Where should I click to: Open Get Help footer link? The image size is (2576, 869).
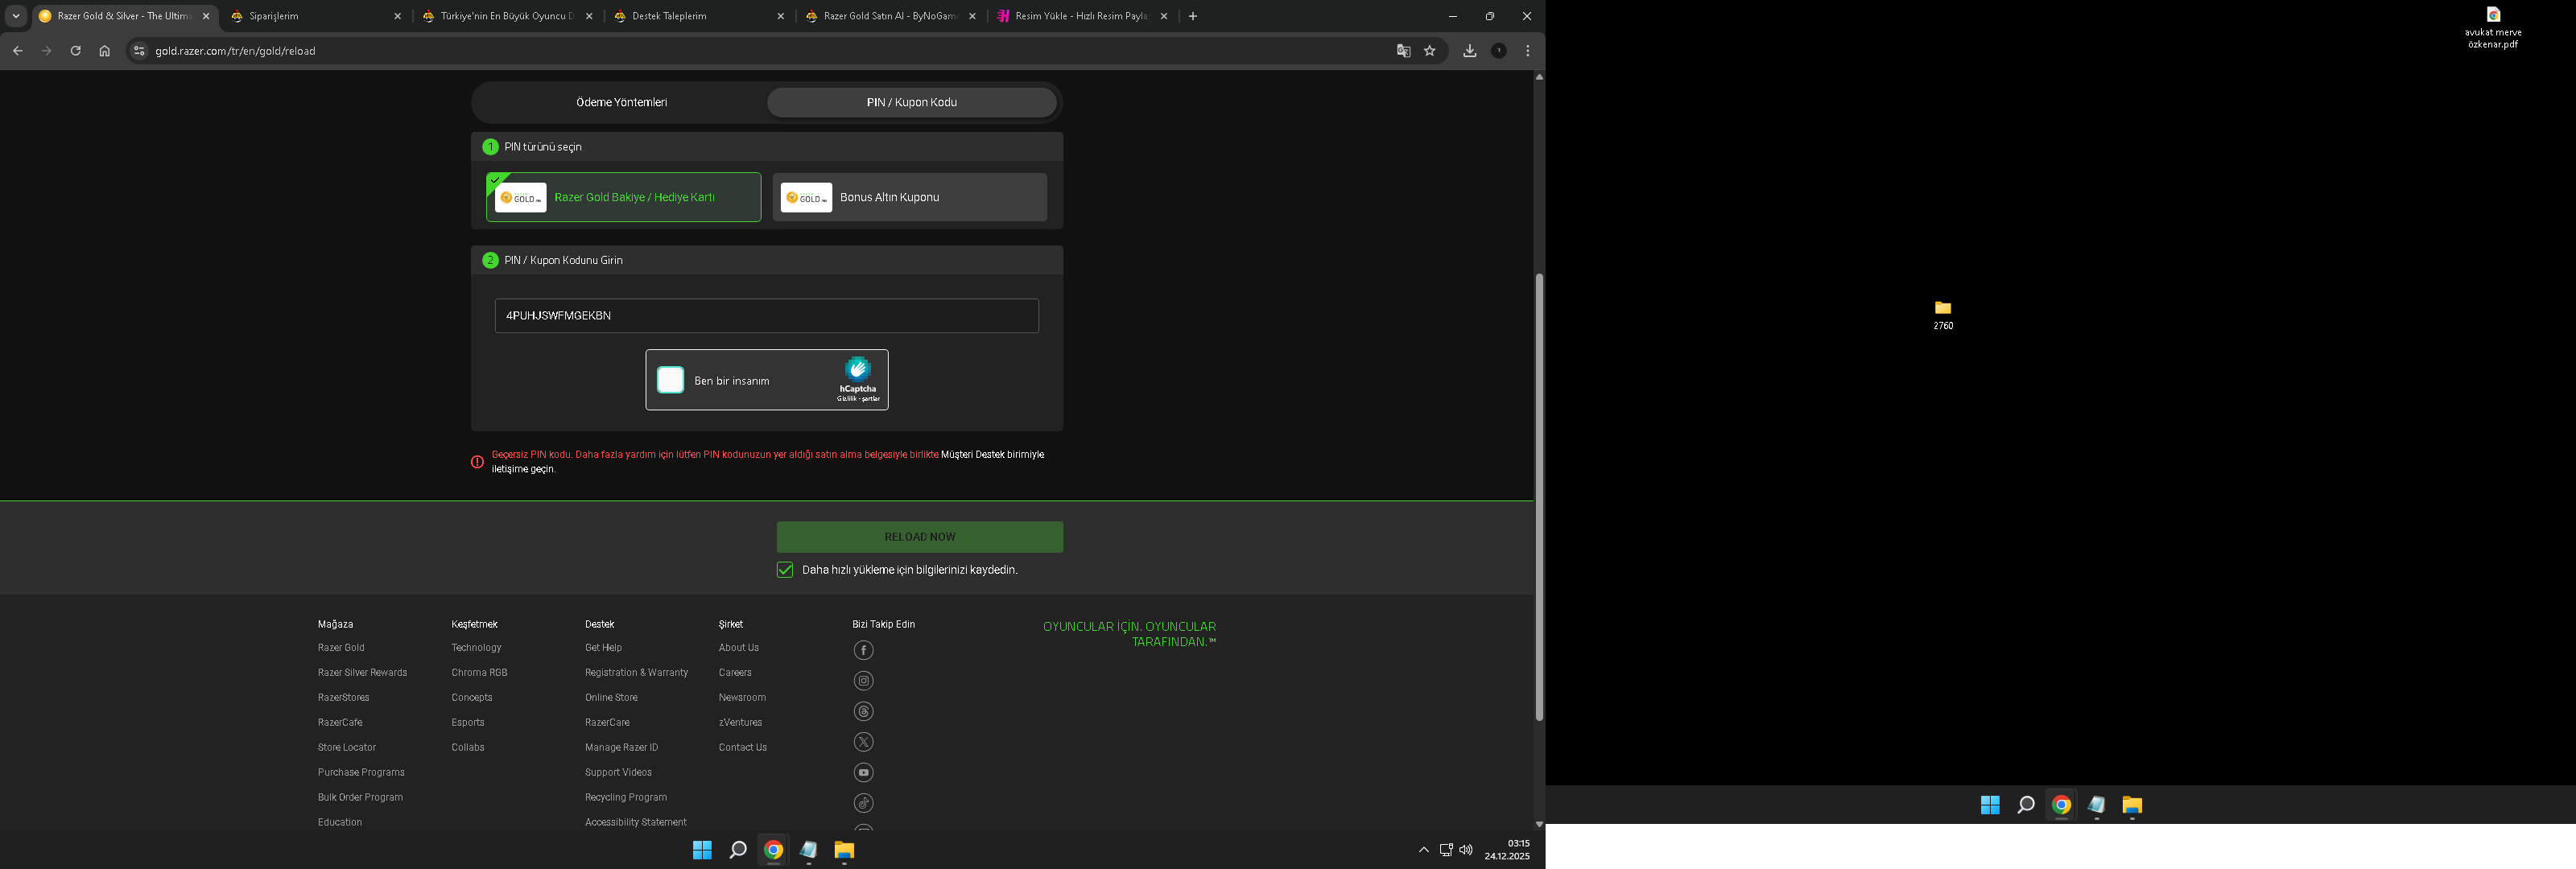pyautogui.click(x=603, y=648)
